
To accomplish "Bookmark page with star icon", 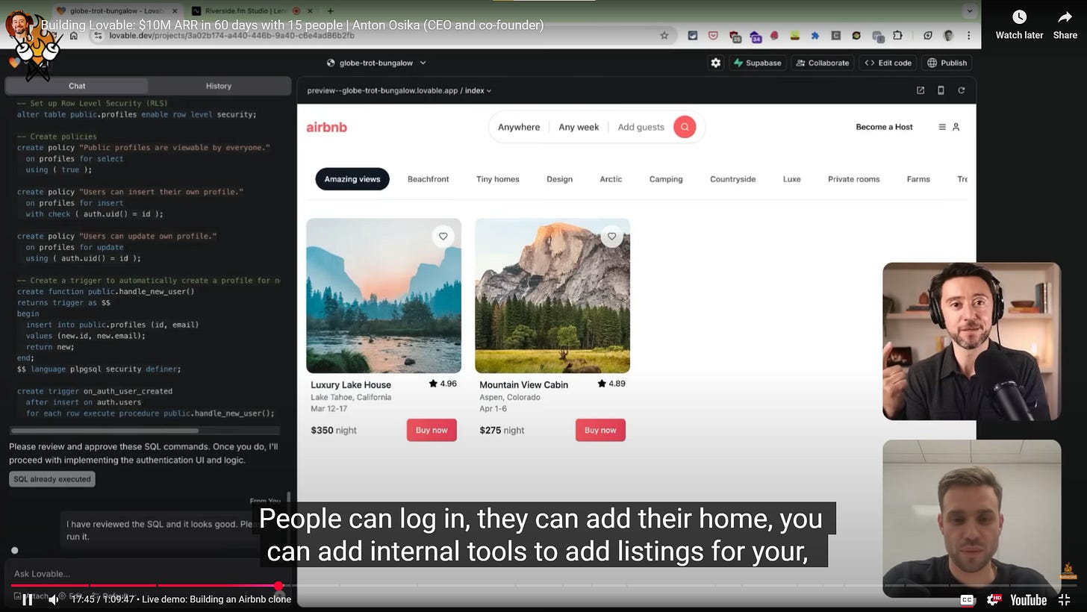I will coord(664,35).
